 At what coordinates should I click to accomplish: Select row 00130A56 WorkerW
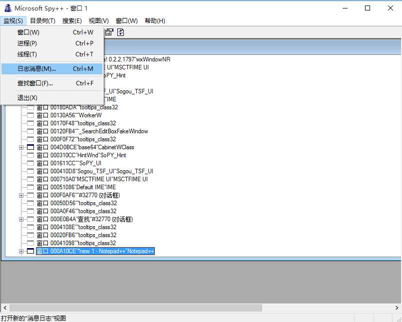(69, 115)
